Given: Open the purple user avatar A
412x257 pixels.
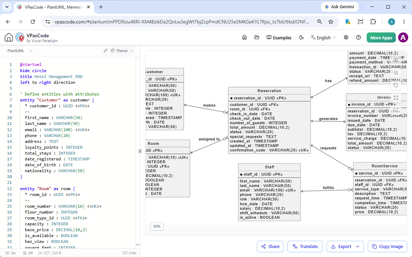Looking at the screenshot, I should coord(403,38).
